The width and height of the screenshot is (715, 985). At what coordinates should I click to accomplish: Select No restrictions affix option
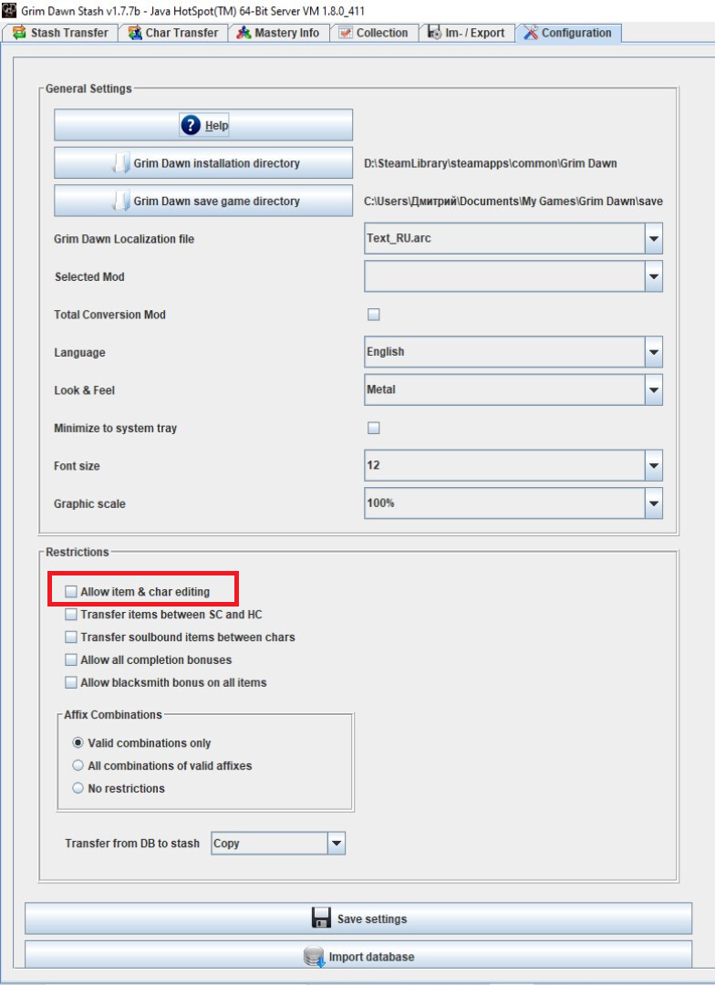tap(78, 788)
